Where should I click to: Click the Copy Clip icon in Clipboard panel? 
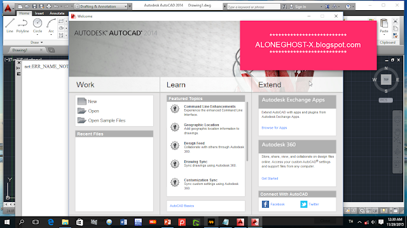click(396, 28)
